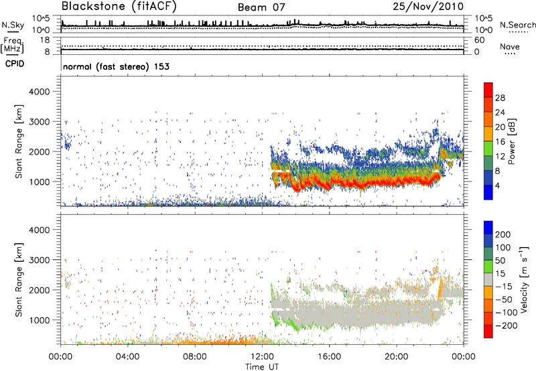Click the grey segment of velocity colorbar
Viewport: 536px width, 371px height.
(x=488, y=279)
